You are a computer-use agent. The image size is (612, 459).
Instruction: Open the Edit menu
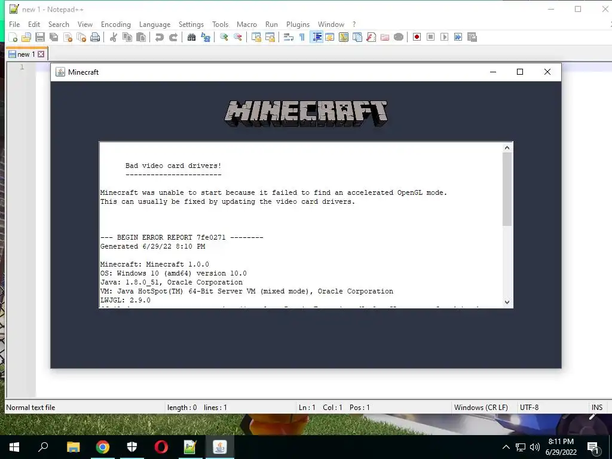click(x=34, y=24)
